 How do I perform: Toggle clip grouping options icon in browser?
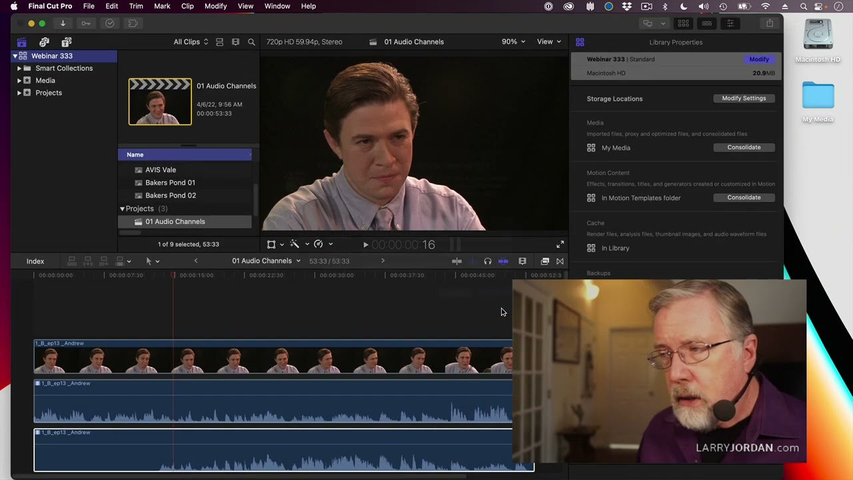tap(219, 42)
